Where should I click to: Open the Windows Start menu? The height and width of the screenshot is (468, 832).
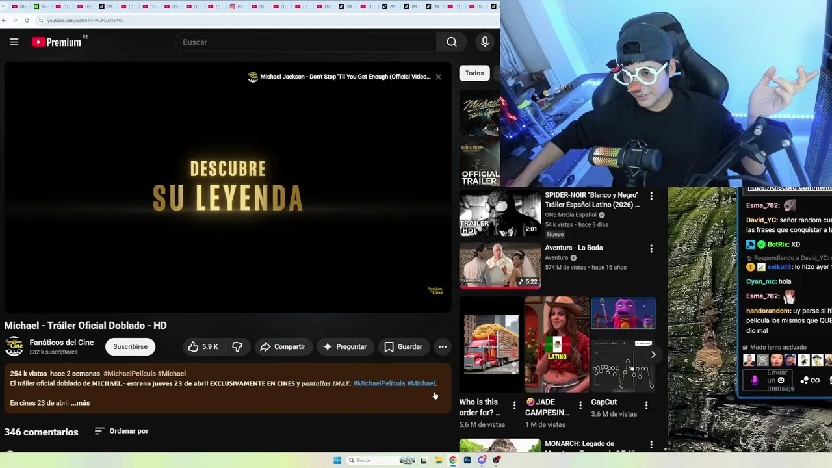[337, 460]
